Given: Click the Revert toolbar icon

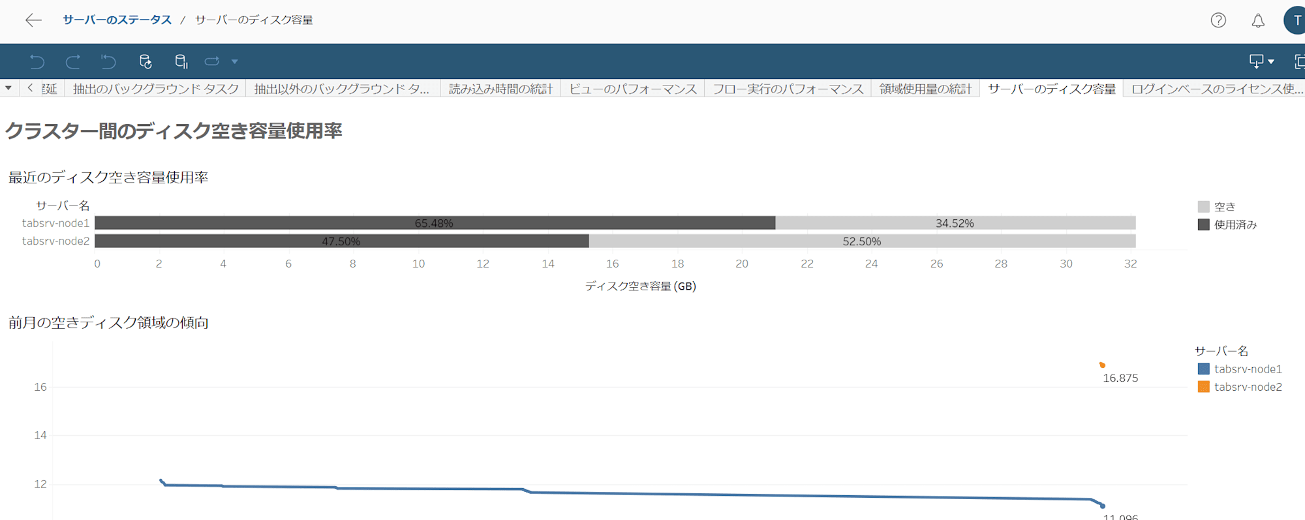Looking at the screenshot, I should [x=108, y=61].
